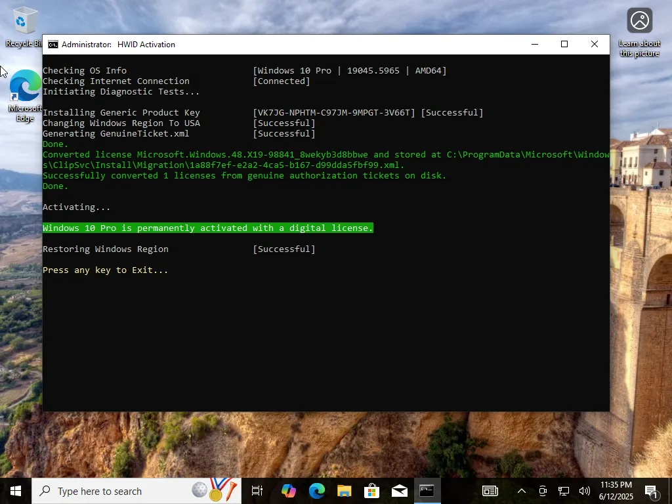Click the 'Installing Generic Product Key' label

coord(121,113)
